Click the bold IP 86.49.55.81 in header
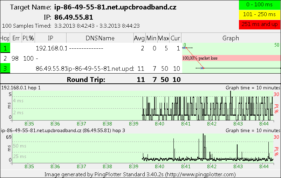281x178 pixels. 74,17
